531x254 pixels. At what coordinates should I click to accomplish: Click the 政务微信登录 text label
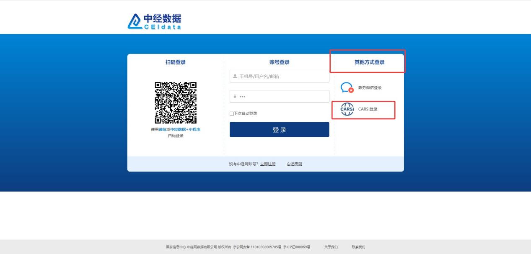[370, 87]
